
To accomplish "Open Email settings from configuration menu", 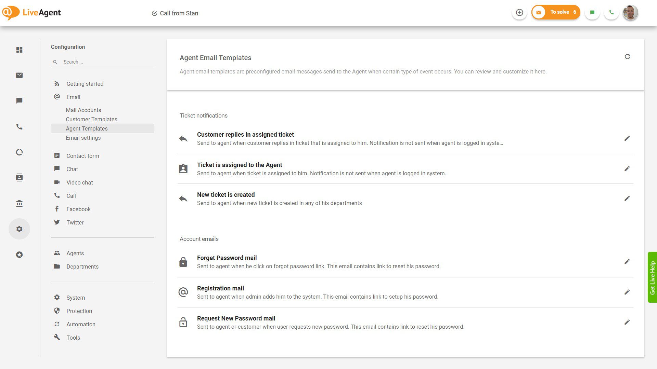I will click(x=83, y=138).
